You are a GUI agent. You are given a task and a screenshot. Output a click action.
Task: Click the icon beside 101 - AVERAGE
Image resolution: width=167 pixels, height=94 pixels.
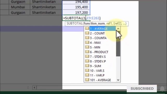(x=87, y=80)
